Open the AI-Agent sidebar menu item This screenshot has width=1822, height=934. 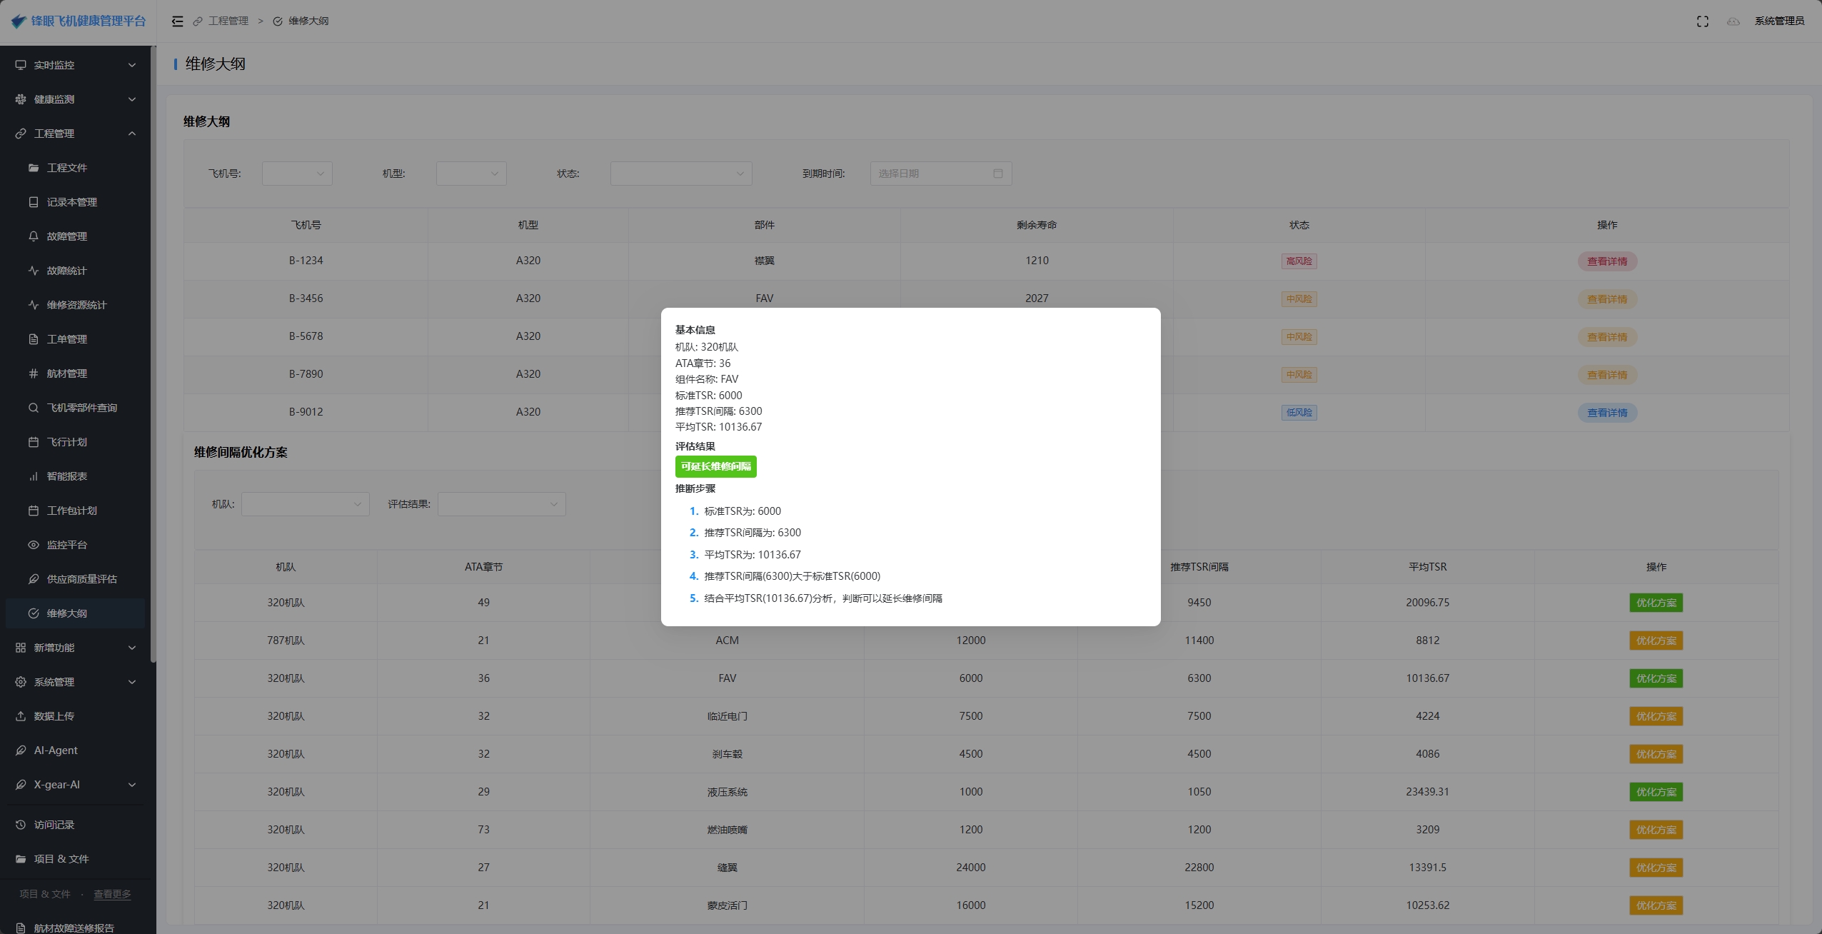pyautogui.click(x=75, y=750)
